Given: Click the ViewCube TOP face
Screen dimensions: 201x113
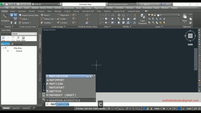Looking at the screenshot, I should click(x=190, y=36).
